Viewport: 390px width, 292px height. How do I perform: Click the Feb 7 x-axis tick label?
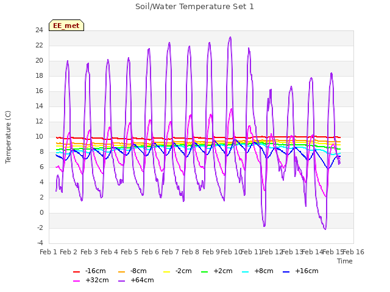(170, 252)
